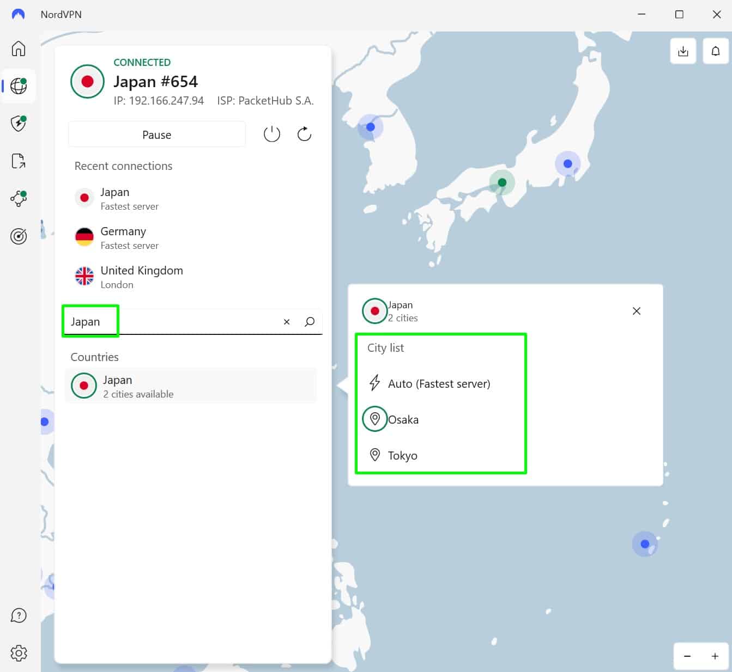732x672 pixels.
Task: Click the Tokyo location pin icon
Action: point(374,455)
